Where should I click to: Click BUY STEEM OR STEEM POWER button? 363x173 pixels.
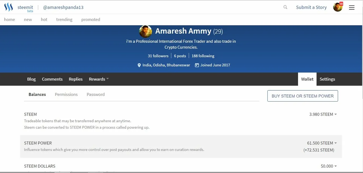[x=303, y=96]
